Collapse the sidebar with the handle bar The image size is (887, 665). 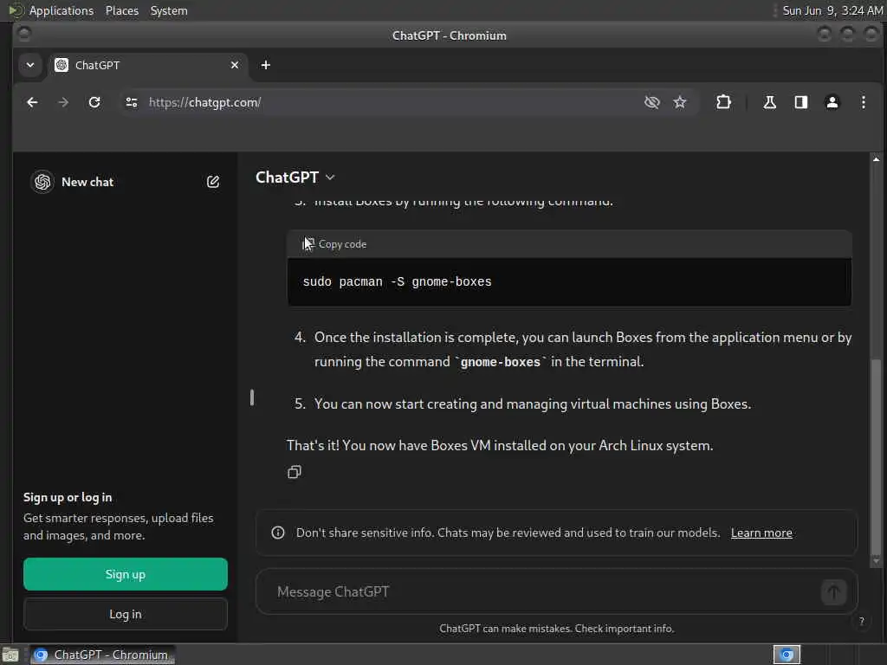click(x=252, y=397)
